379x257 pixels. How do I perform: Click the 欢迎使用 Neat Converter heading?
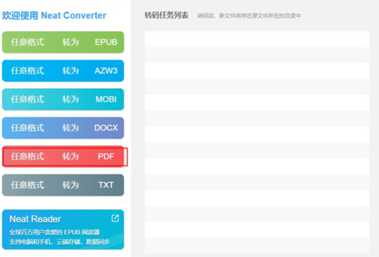54,16
